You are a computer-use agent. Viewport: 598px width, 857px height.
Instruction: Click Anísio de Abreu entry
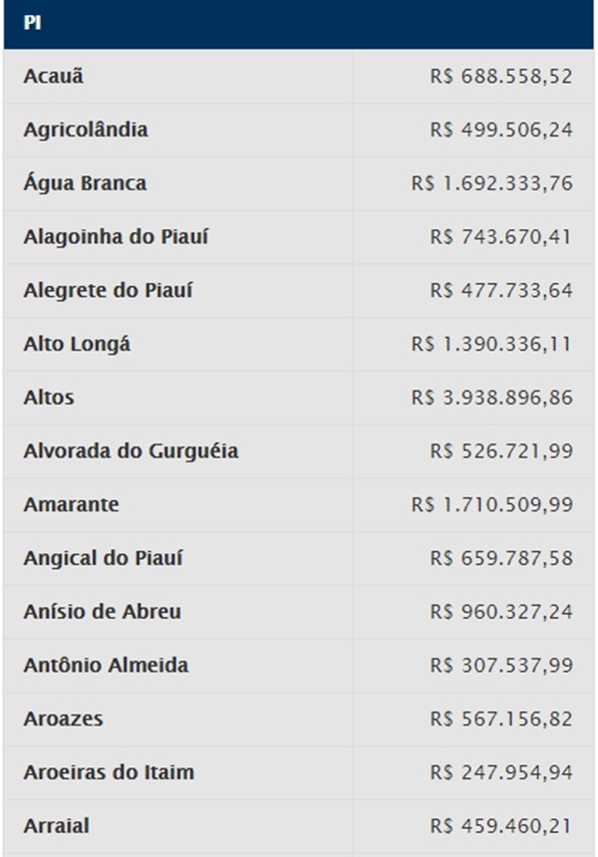click(x=103, y=612)
